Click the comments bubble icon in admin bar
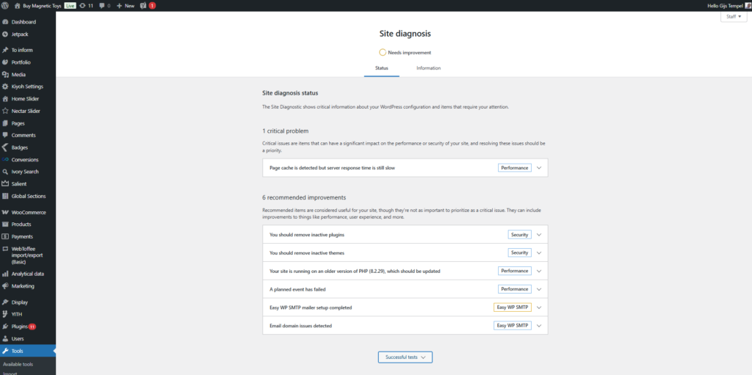 click(x=101, y=5)
